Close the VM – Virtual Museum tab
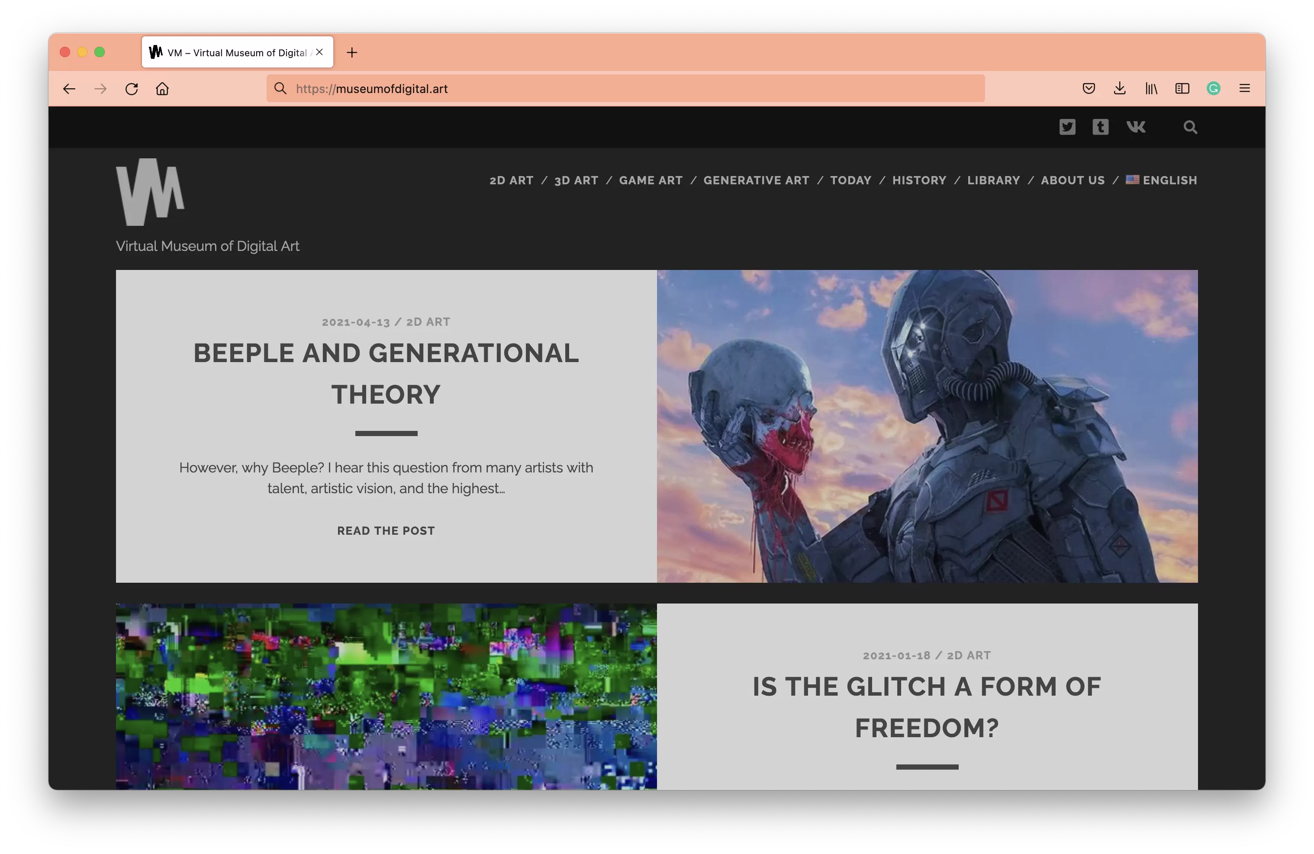Screen dimensions: 1314x854 click(319, 52)
